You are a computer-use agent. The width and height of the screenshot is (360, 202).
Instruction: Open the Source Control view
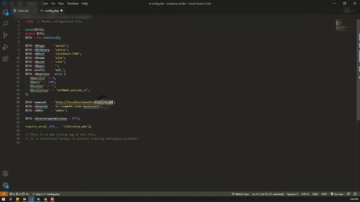coord(6,35)
